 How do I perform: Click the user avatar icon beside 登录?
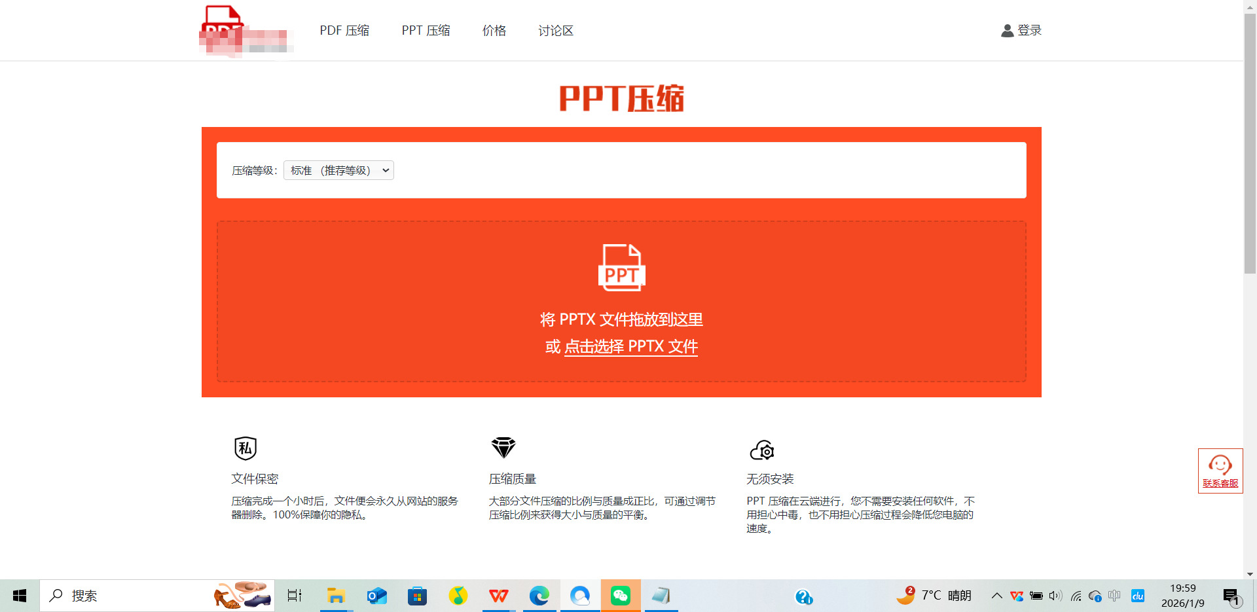1008,31
